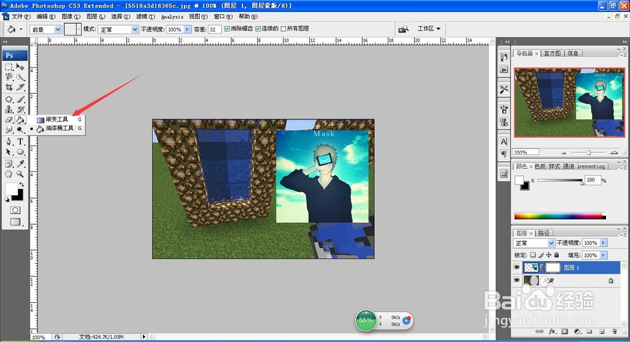
Task: Click the Paint Bucket tool in toolbox
Action: [x=20, y=120]
